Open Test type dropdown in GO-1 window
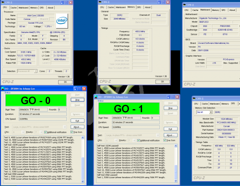Viewport: 240px width, 186px height. click(158, 135)
